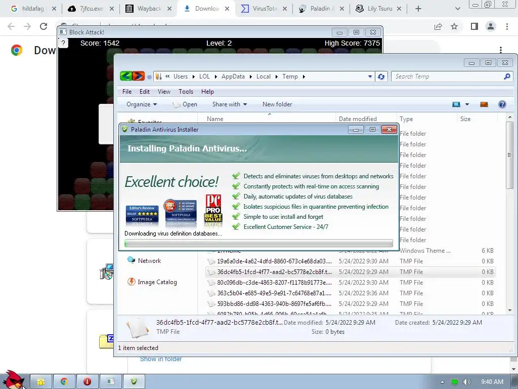Open the Chrome taskbar icon
Screen dimensions: 518x389
pos(64,382)
